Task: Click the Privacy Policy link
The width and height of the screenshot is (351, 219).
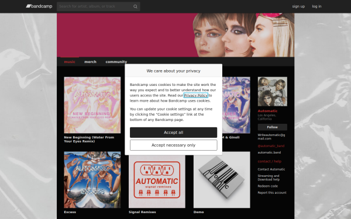Action: 195,95
